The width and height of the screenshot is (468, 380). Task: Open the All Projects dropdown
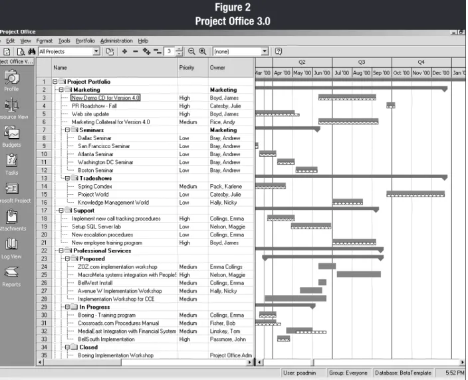pos(96,52)
